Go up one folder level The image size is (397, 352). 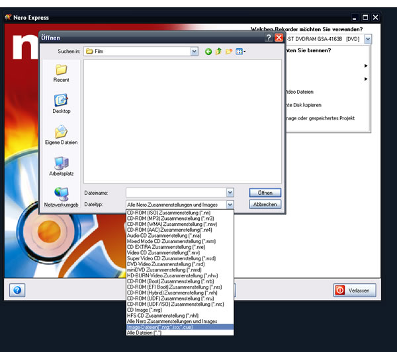pos(218,52)
